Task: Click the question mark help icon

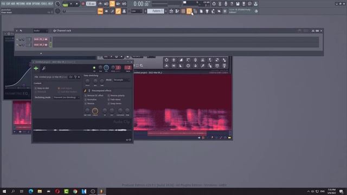Action: point(232,4)
